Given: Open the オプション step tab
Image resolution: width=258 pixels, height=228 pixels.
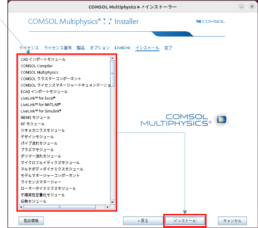Looking at the screenshot, I should pyautogui.click(x=100, y=48).
